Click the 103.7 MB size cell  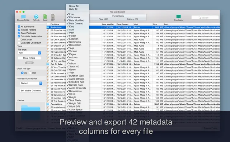159,104
